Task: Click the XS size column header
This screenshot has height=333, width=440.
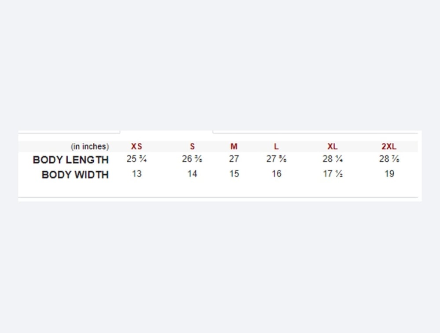Action: tap(136, 147)
